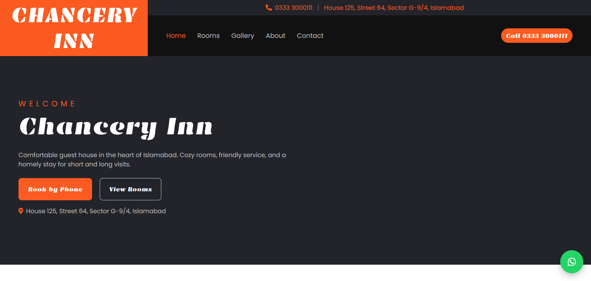The width and height of the screenshot is (591, 281).
Task: Click the Book by Phone button
Action: (x=55, y=189)
